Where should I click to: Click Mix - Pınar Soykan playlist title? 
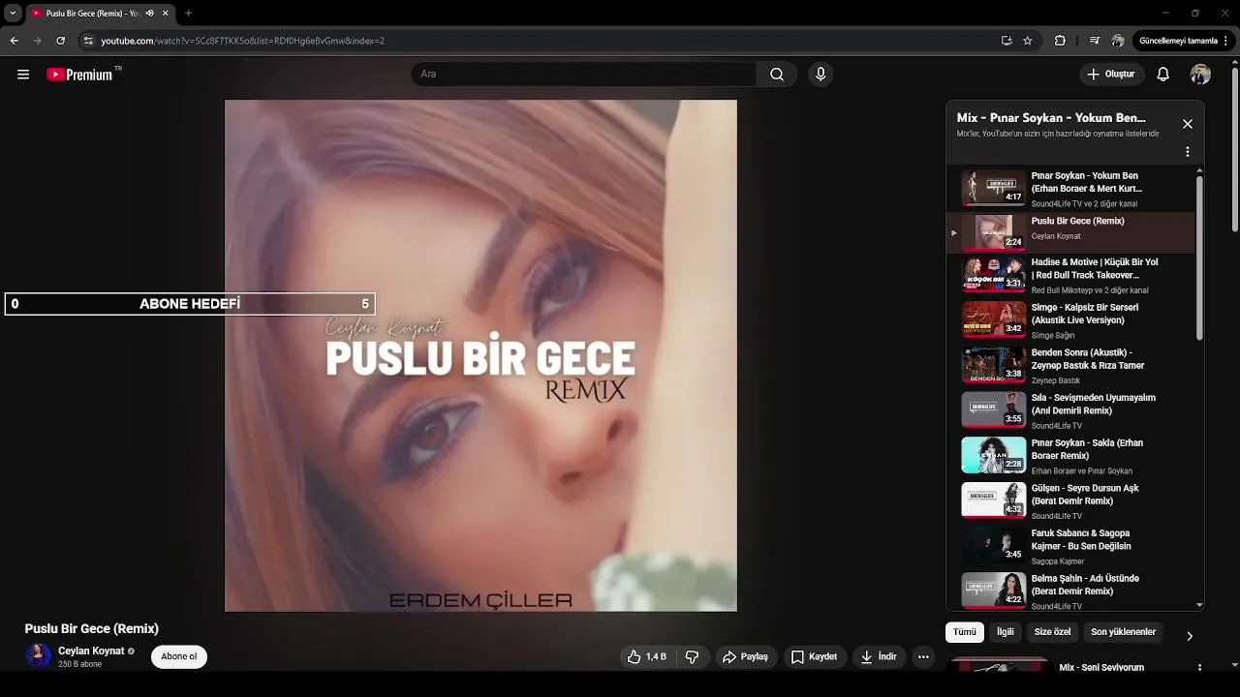point(1051,118)
